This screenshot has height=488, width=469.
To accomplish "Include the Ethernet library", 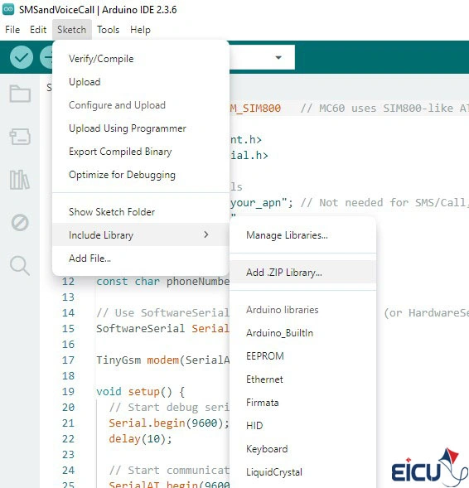I will 302,379.
